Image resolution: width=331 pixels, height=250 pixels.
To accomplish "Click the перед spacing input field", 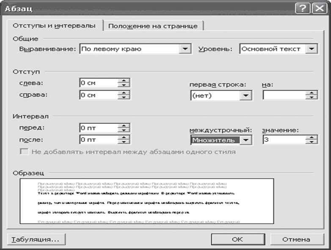I will click(99, 128).
